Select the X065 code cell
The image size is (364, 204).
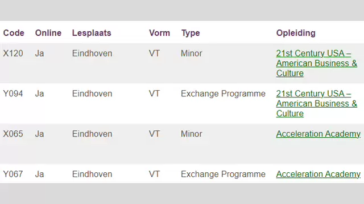[13, 134]
